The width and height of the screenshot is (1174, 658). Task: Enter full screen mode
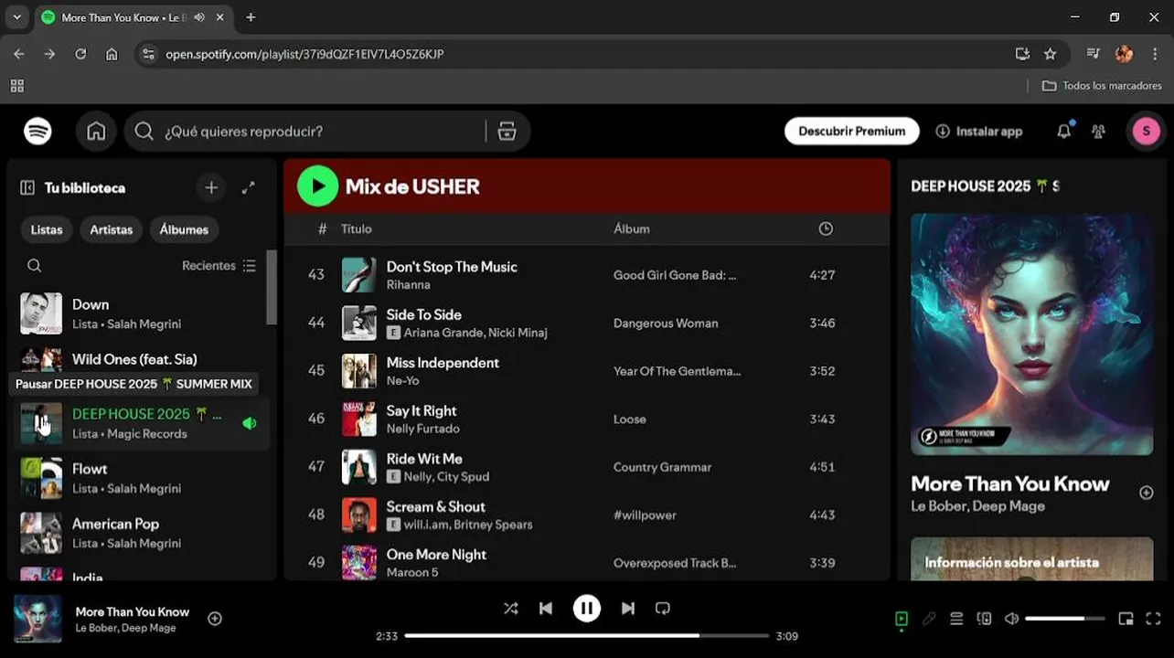[1153, 619]
